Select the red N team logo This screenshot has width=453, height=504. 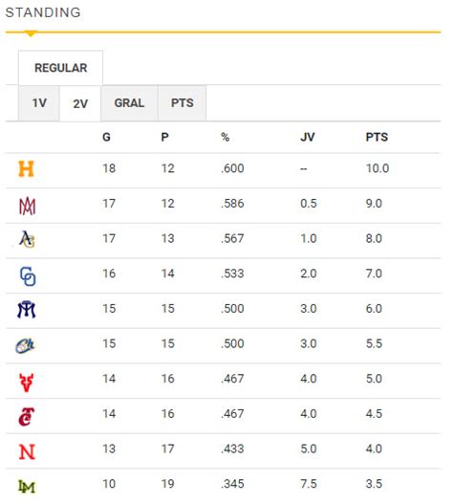click(x=27, y=451)
